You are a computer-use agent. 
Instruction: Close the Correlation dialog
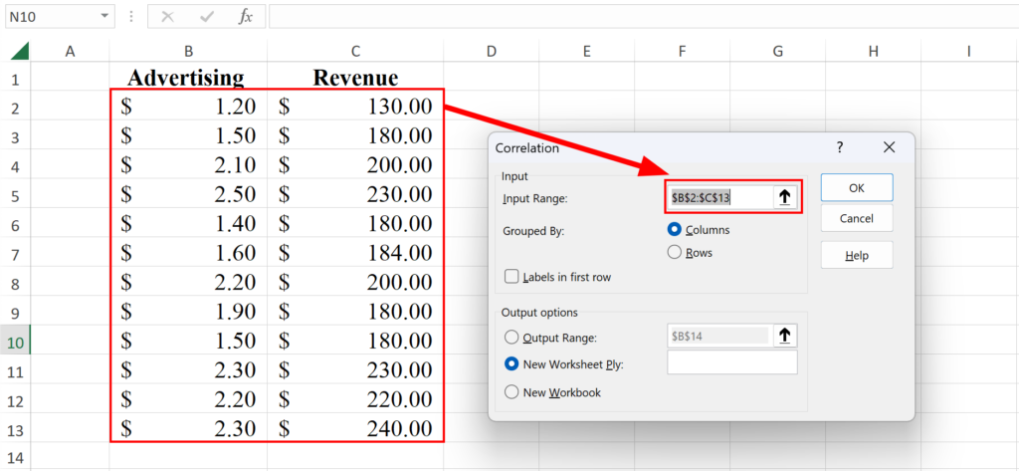890,147
